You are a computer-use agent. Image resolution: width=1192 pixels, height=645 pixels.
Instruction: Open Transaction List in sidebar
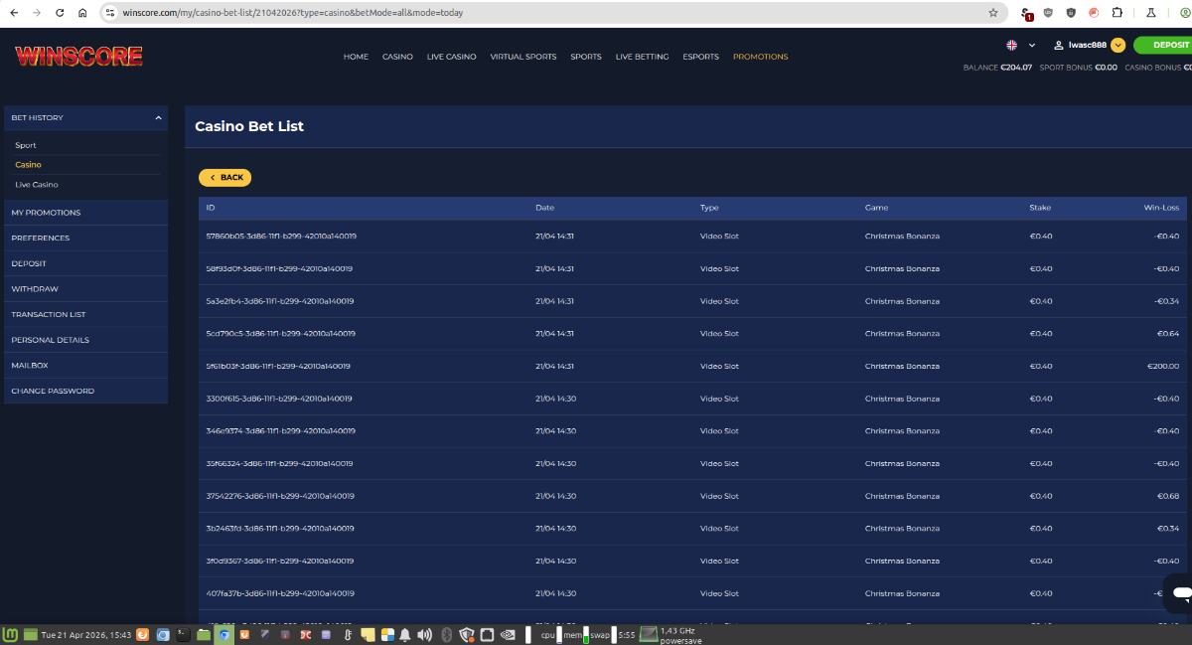(x=49, y=314)
